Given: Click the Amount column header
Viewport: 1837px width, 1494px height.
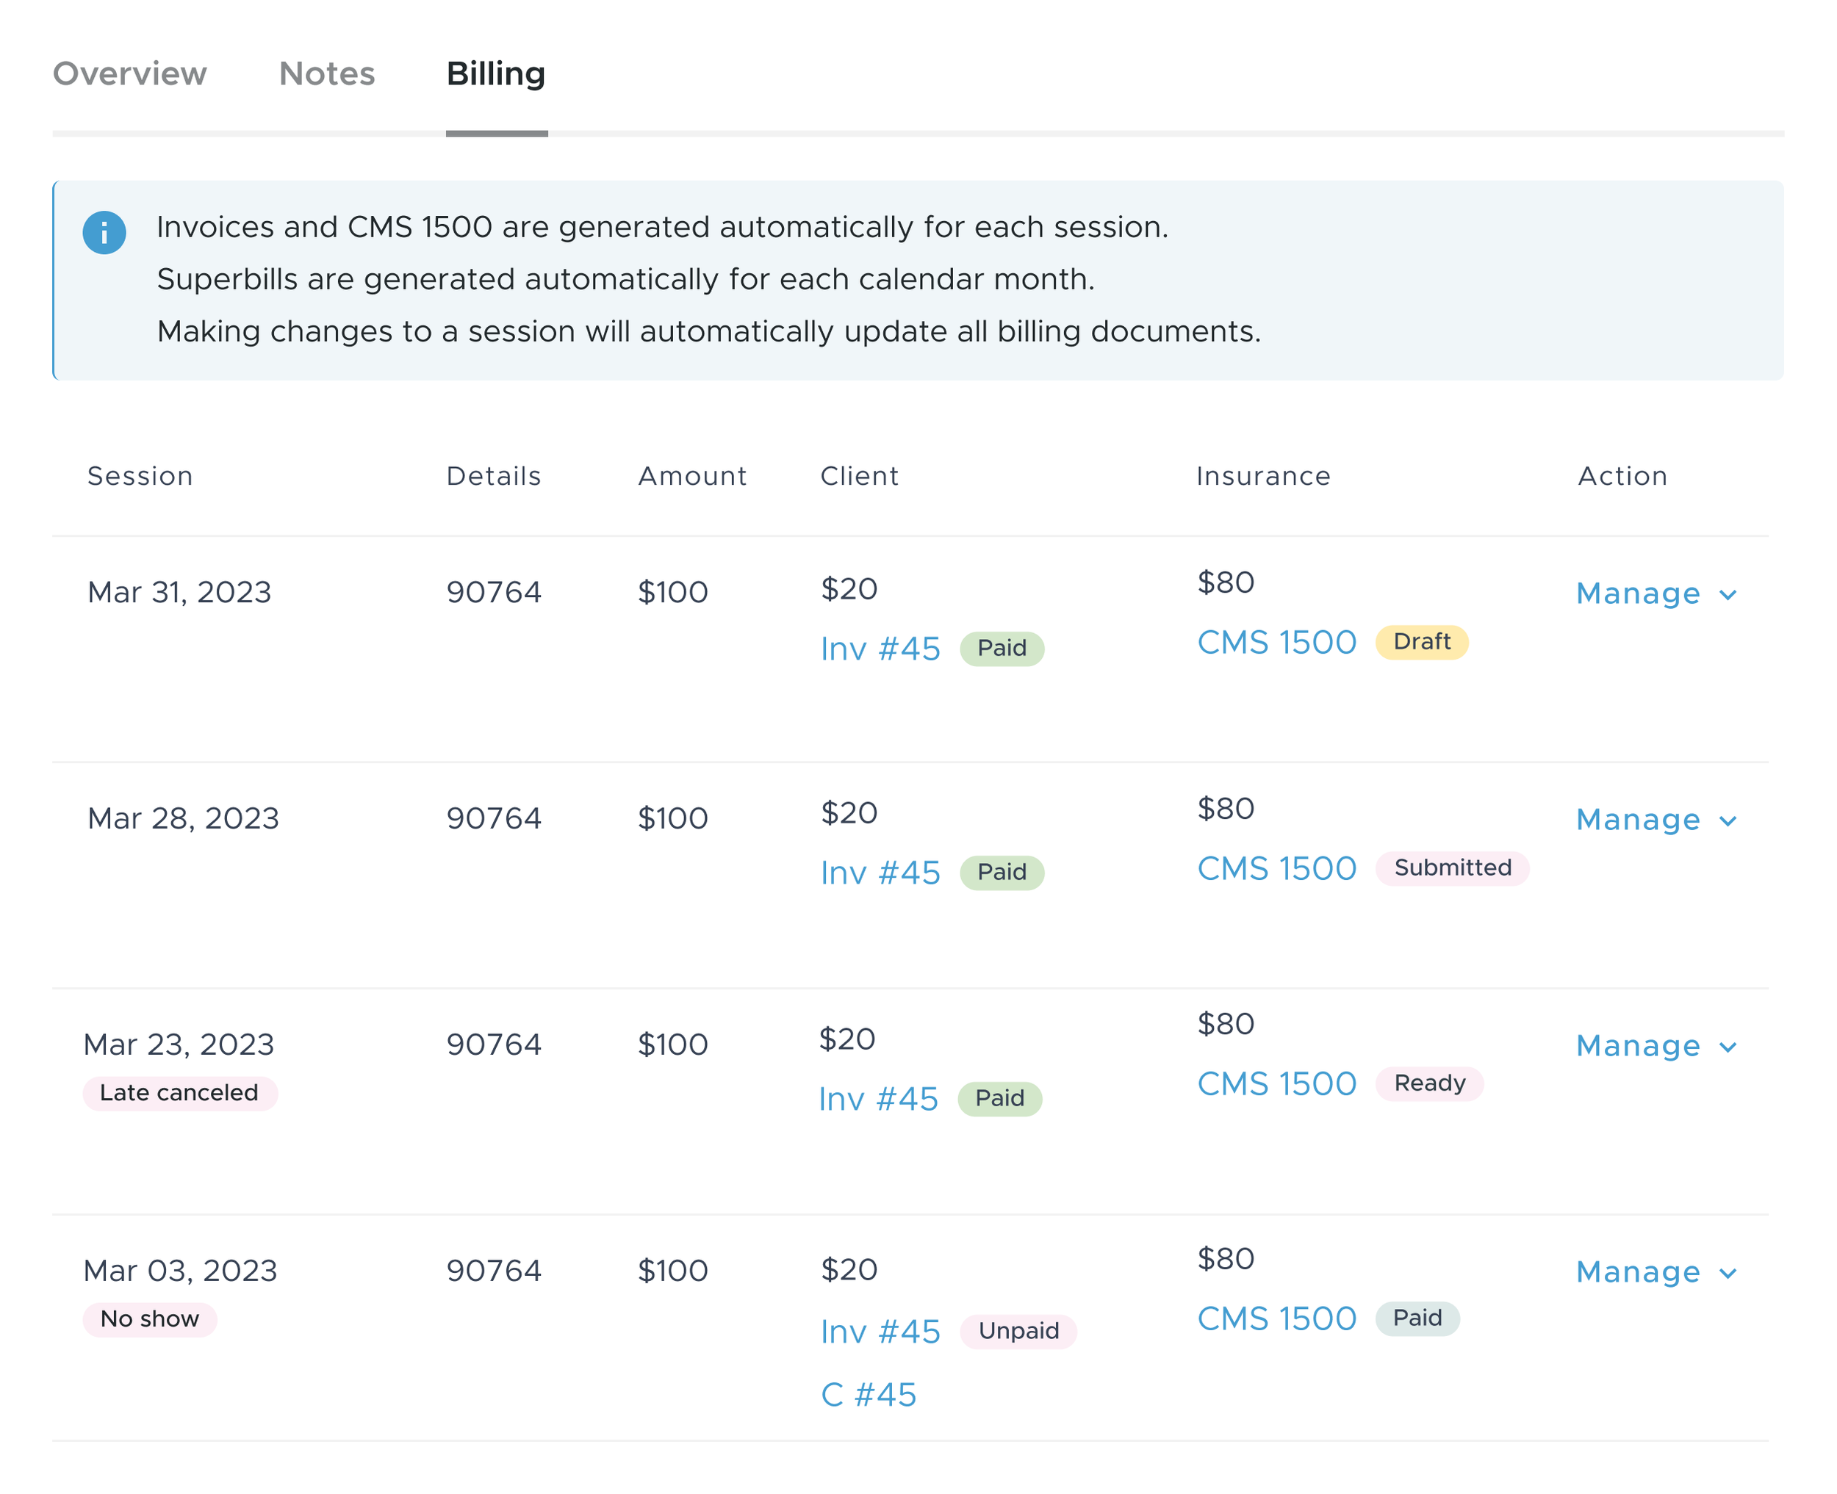Looking at the screenshot, I should (693, 477).
